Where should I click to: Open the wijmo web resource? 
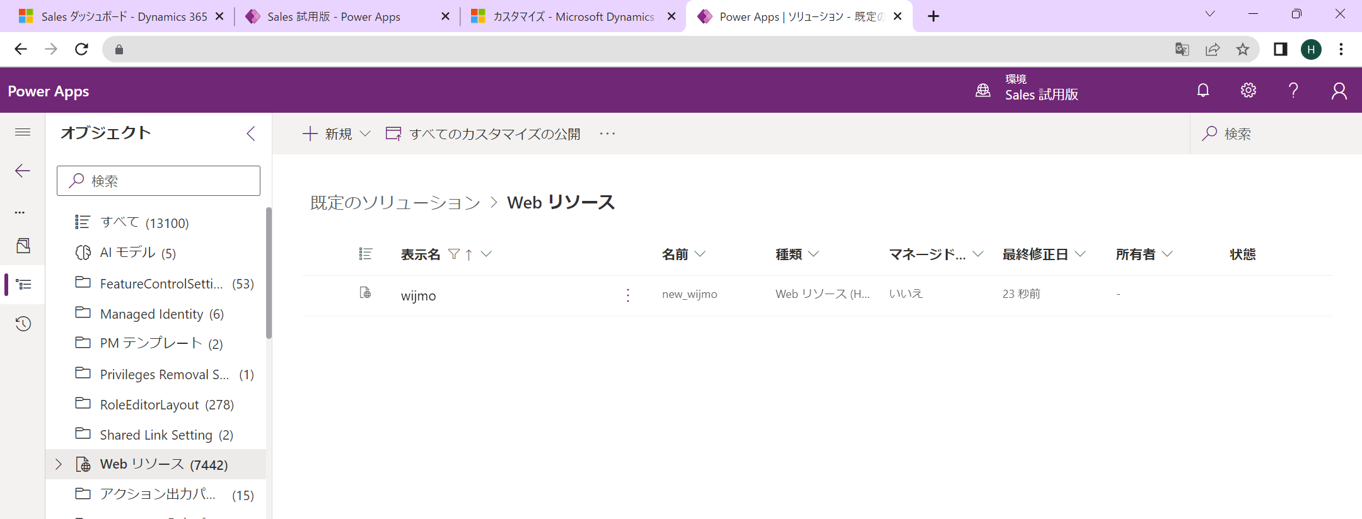tap(419, 295)
